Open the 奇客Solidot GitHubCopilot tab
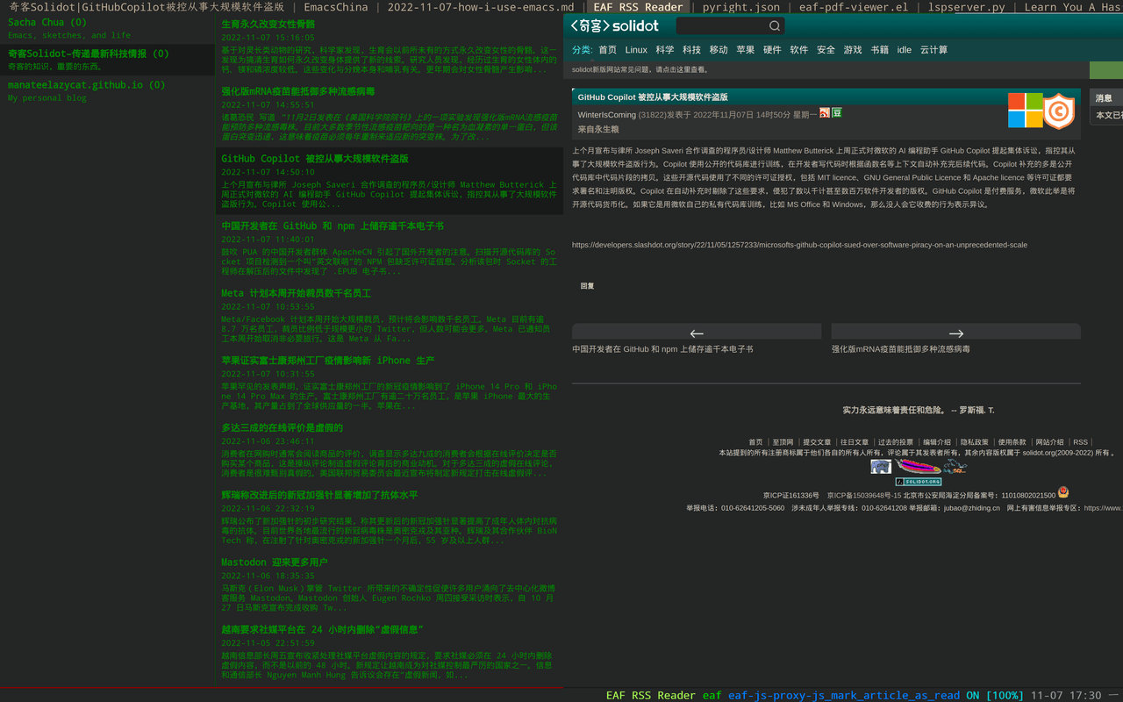 [x=146, y=7]
